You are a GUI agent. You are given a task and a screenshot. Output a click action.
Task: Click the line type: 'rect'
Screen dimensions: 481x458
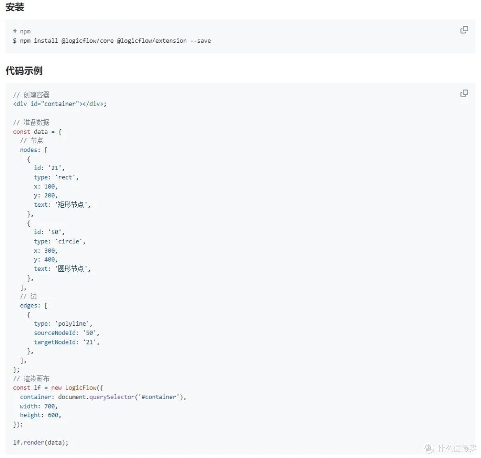pos(57,177)
